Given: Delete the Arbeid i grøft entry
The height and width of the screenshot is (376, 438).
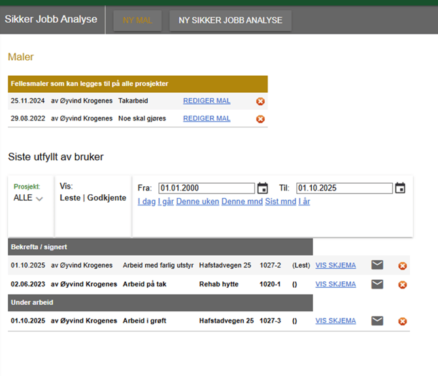Looking at the screenshot, I should [403, 322].
